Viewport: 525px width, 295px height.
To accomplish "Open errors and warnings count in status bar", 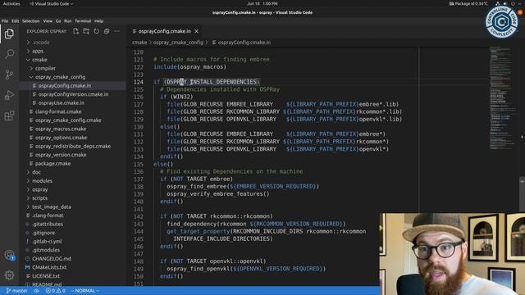I will 56,291.
